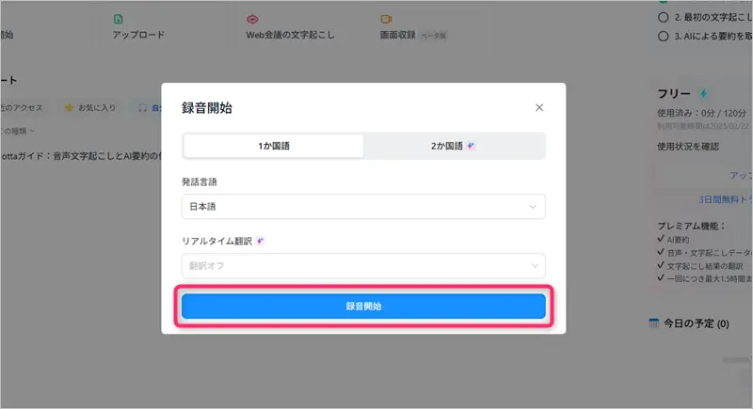
Task: Click the blue 録音開始 button
Action: tap(363, 306)
